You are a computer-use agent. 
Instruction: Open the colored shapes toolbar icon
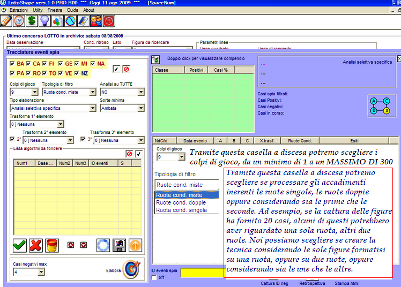57,21
